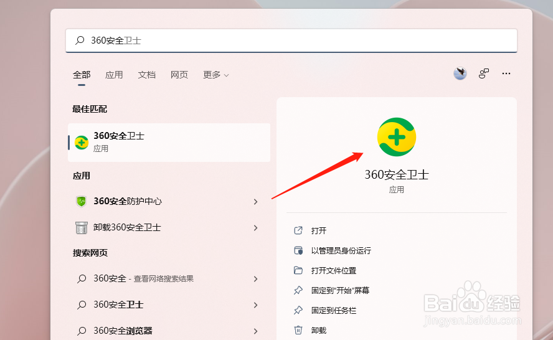The height and width of the screenshot is (340, 553).
Task: Expand the 360安全防护中心 chevron
Action: (x=256, y=201)
